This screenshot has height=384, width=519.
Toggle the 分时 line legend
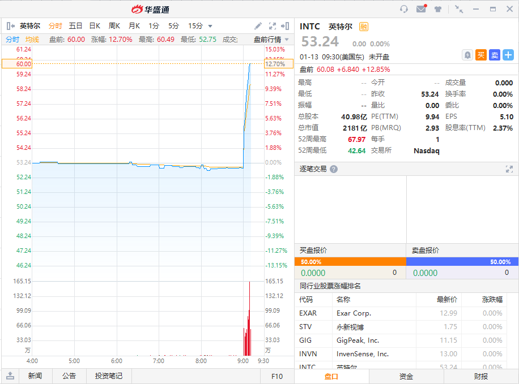[x=12, y=40]
